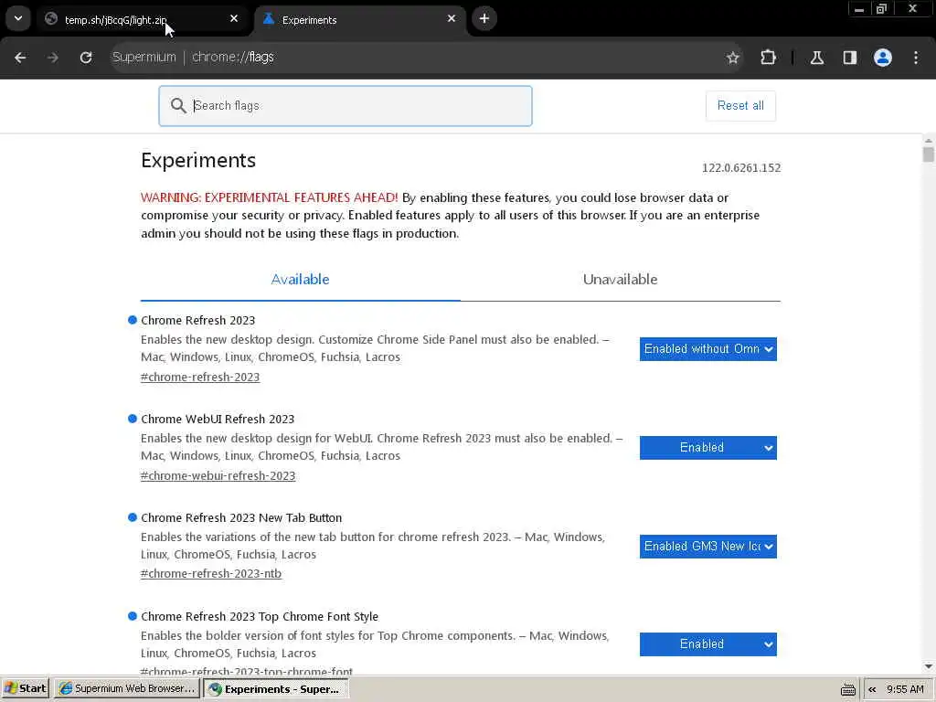Close the Experiments tab
The width and height of the screenshot is (936, 702).
click(x=452, y=19)
